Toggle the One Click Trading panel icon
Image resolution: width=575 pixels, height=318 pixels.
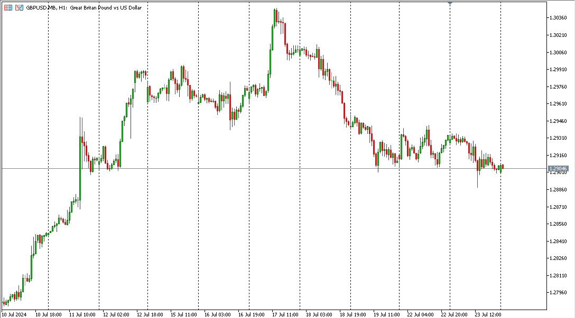coord(19,7)
